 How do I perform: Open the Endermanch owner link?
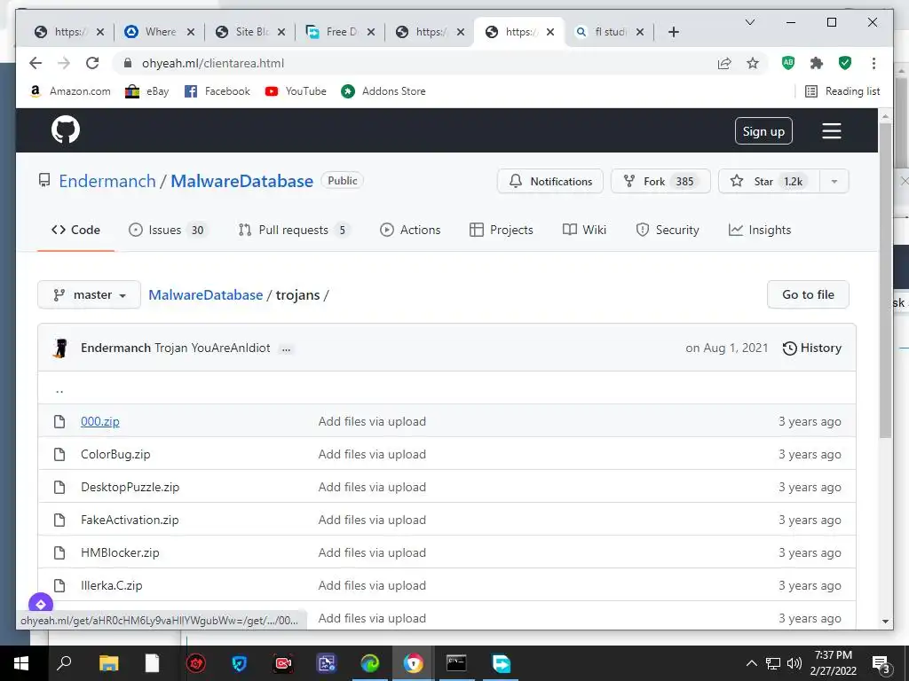click(107, 181)
